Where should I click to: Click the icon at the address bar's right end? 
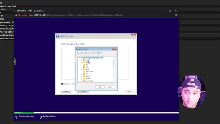(x=176, y=15)
